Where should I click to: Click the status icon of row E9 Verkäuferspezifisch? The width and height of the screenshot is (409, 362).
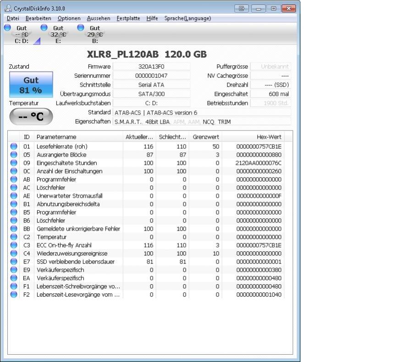[x=14, y=270]
